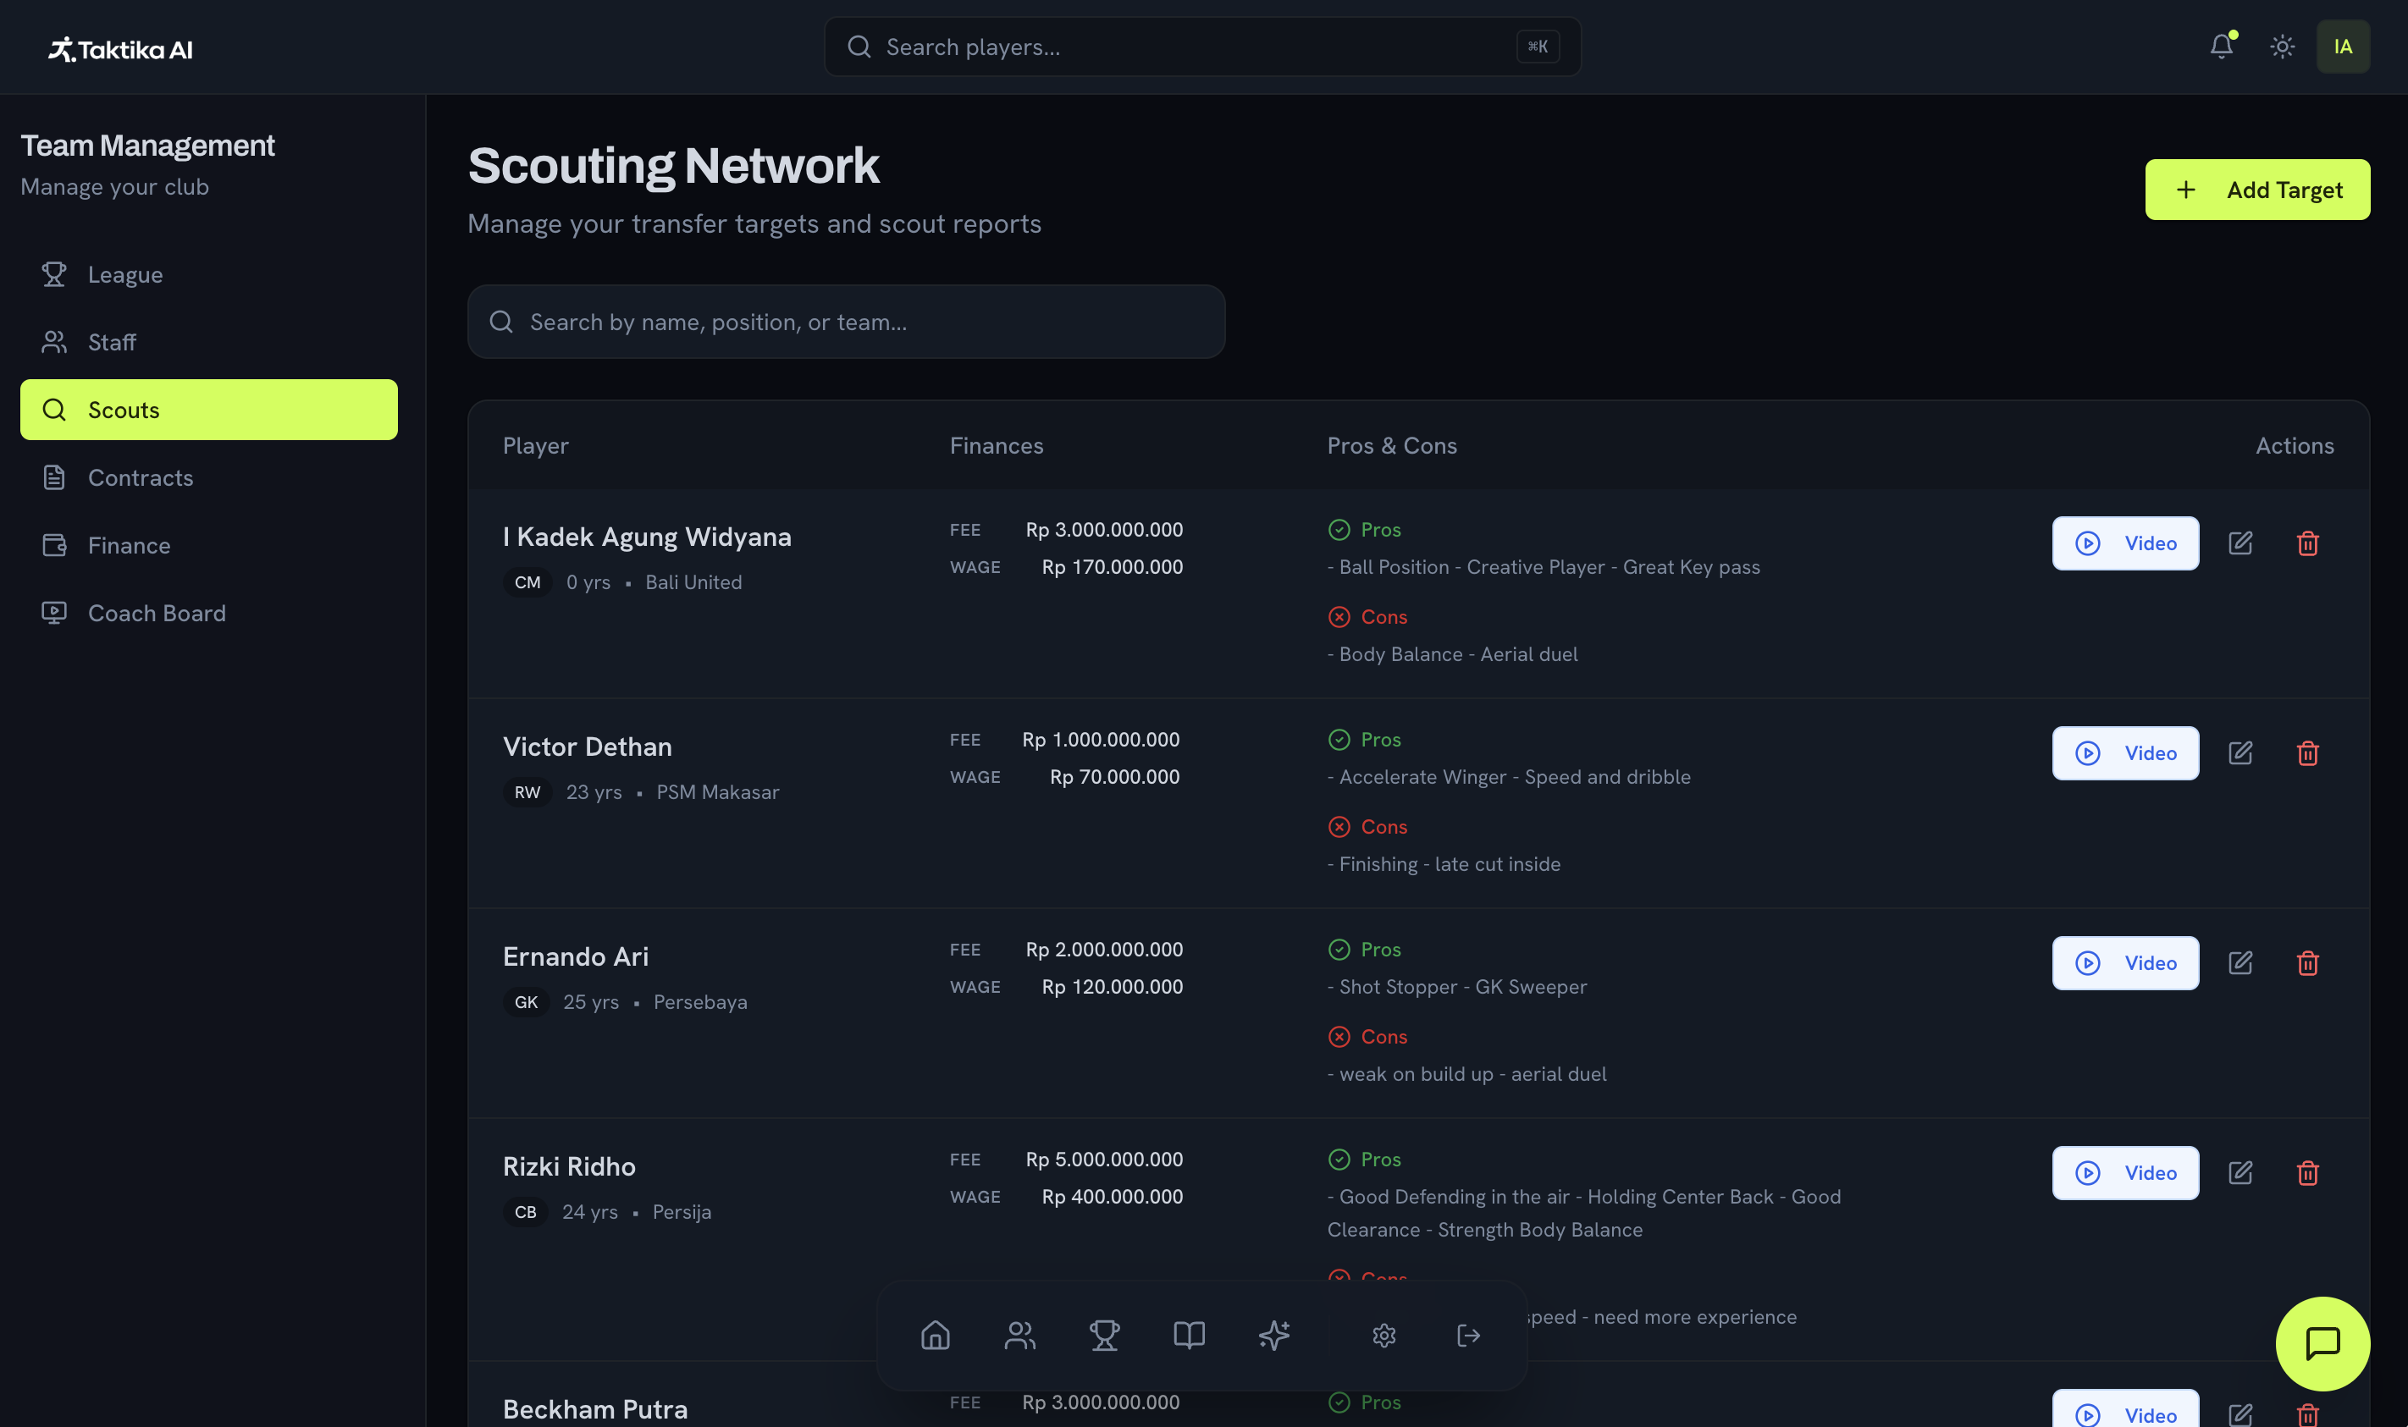Click the Team Management sidebar title
2408x1427 pixels.
click(148, 146)
